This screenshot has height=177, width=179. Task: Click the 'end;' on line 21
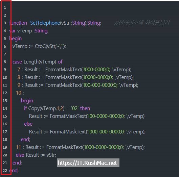17,163
